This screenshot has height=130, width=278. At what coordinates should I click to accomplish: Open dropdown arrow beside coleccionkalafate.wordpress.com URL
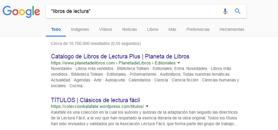click(147, 106)
